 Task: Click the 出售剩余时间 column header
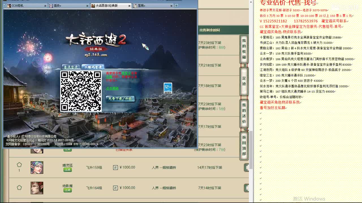point(210,30)
